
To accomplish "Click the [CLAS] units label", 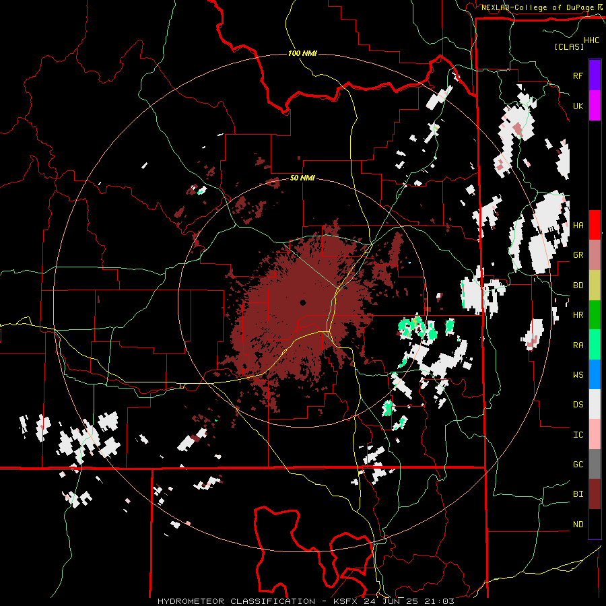I will (569, 46).
